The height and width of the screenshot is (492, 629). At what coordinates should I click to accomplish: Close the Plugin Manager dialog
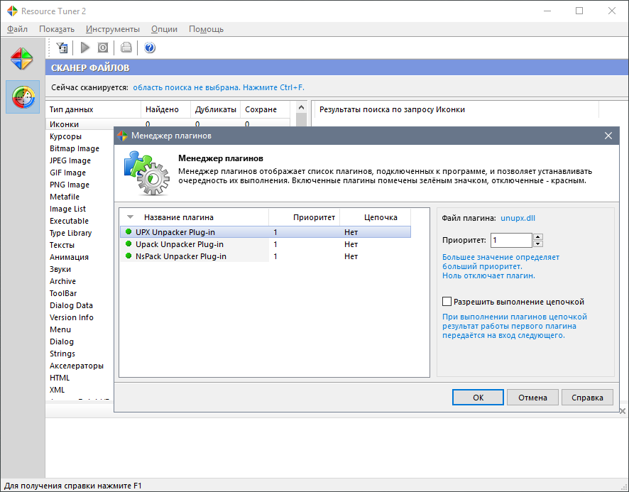point(608,136)
